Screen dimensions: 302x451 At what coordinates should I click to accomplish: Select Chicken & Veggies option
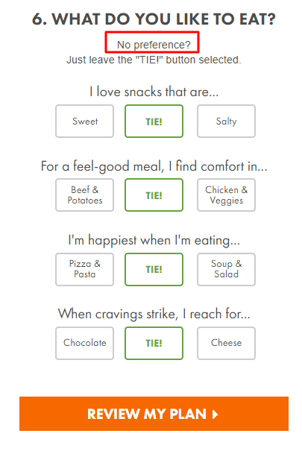(x=226, y=195)
